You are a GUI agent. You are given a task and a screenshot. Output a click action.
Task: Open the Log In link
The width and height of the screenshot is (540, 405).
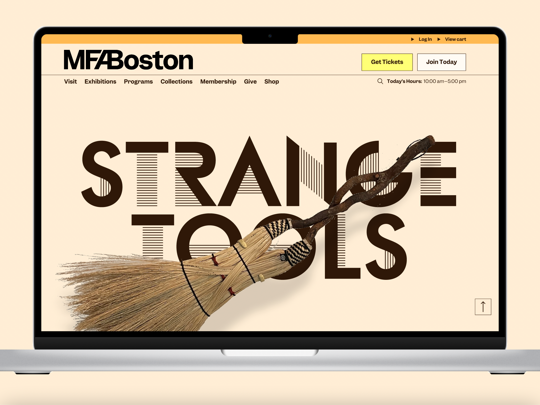click(425, 39)
